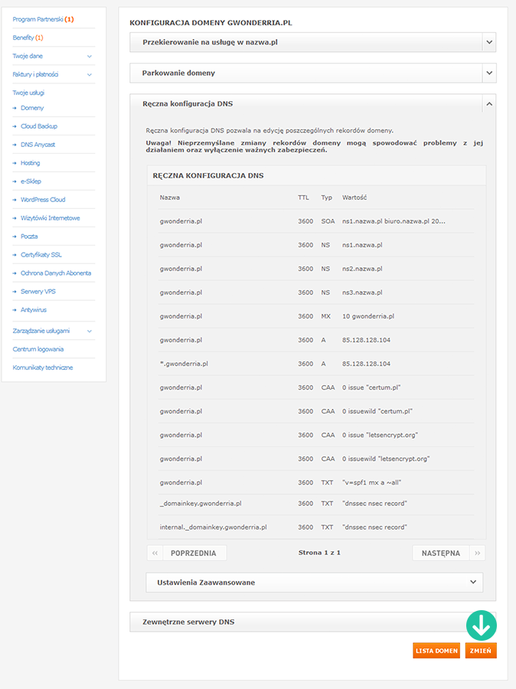This screenshot has height=689, width=516.
Task: Open Serwery VPS sidebar entry
Action: 38,292
